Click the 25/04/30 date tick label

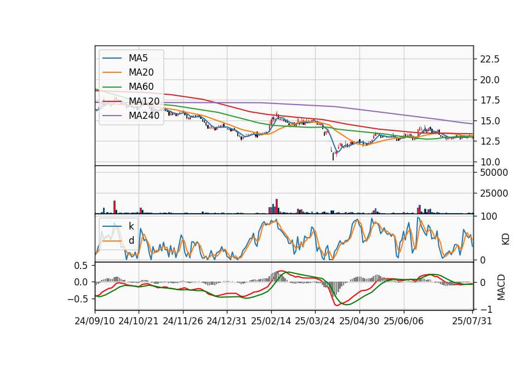coord(359,321)
